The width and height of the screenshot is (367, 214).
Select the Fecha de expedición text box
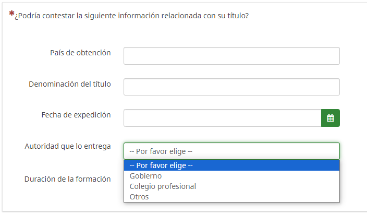pos(222,118)
